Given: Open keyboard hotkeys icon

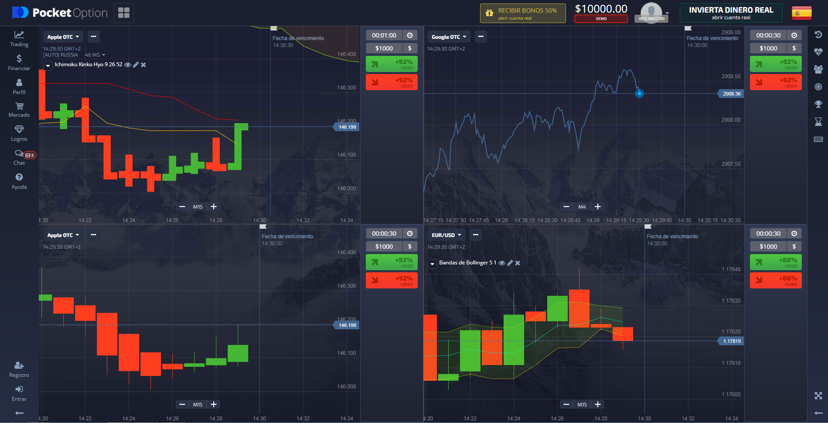Looking at the screenshot, I should pos(818,139).
